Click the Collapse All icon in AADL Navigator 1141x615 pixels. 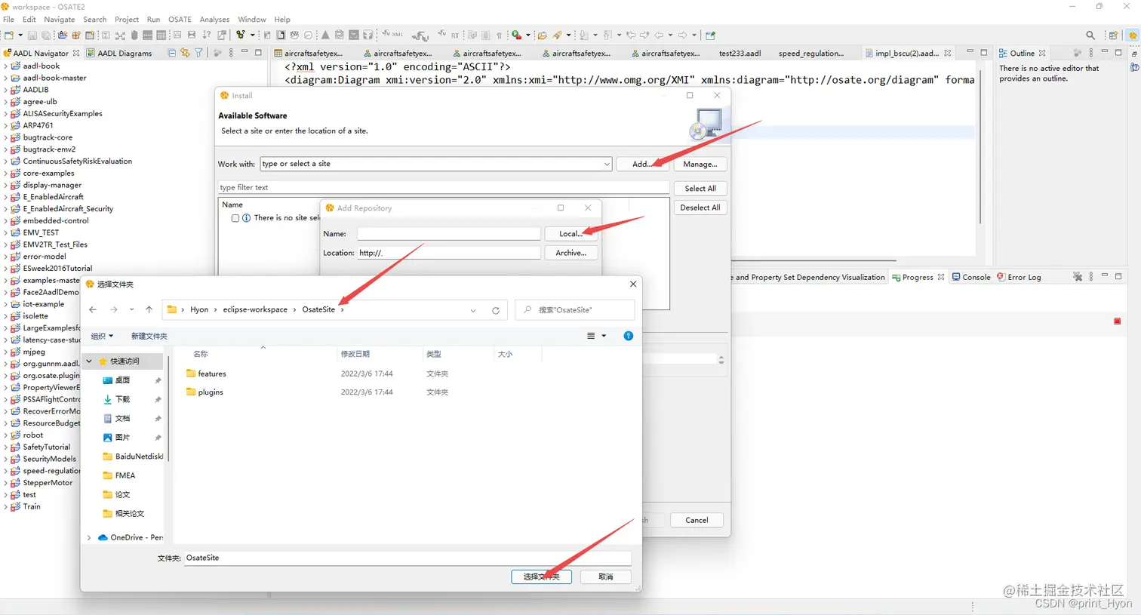click(172, 53)
